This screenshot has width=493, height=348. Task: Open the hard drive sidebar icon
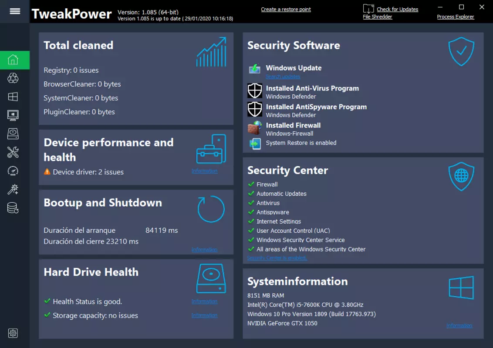tap(13, 134)
